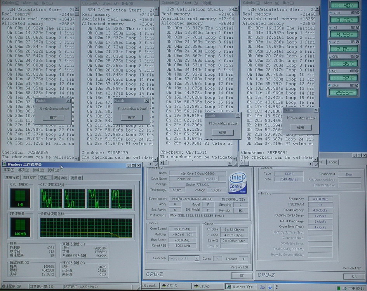The image size is (367, 291).
Task: Click the help question mark taskbar icon
Action: tap(270, 287)
